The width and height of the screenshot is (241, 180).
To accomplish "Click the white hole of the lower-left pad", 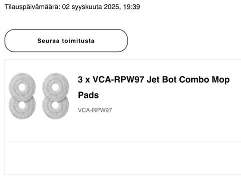I will coord(22,105).
